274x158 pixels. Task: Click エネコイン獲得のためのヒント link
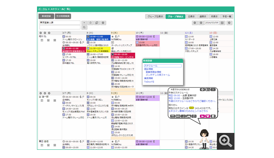(188, 111)
